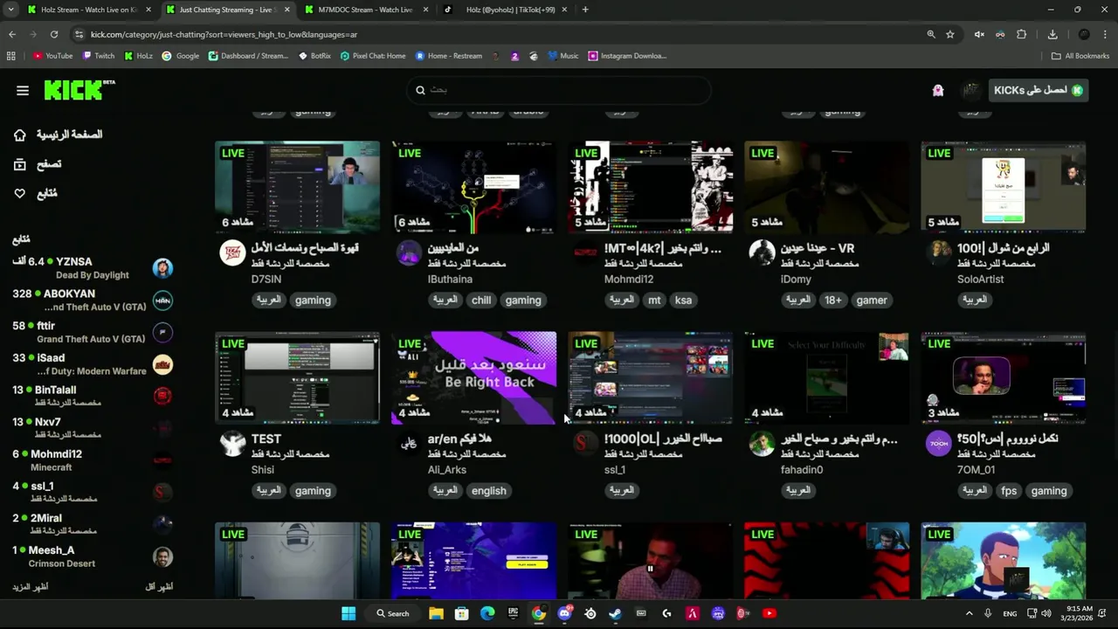
Task: Open Meesh_A followed channel
Action: 93,556
